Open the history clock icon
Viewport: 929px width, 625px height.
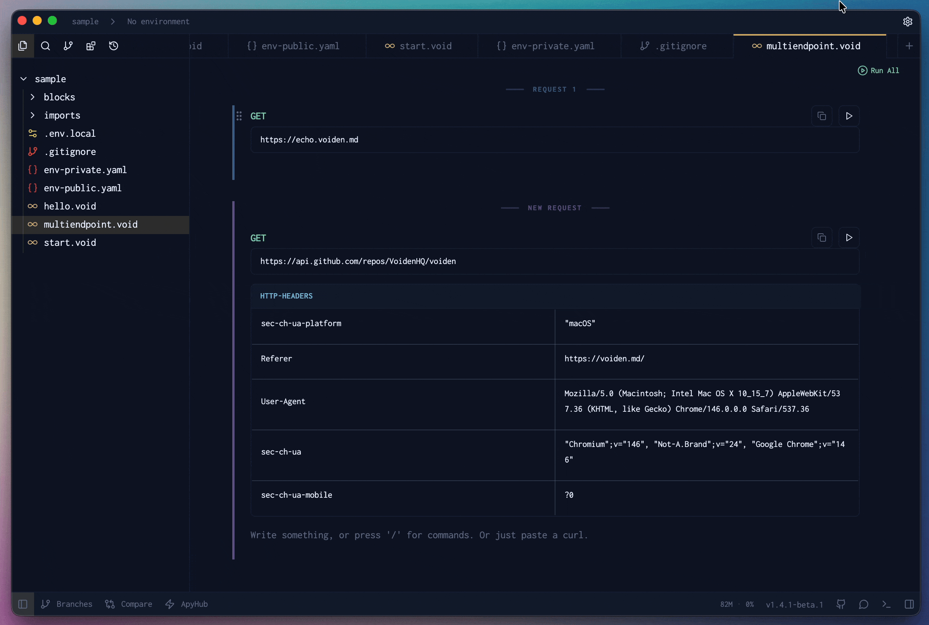point(114,46)
